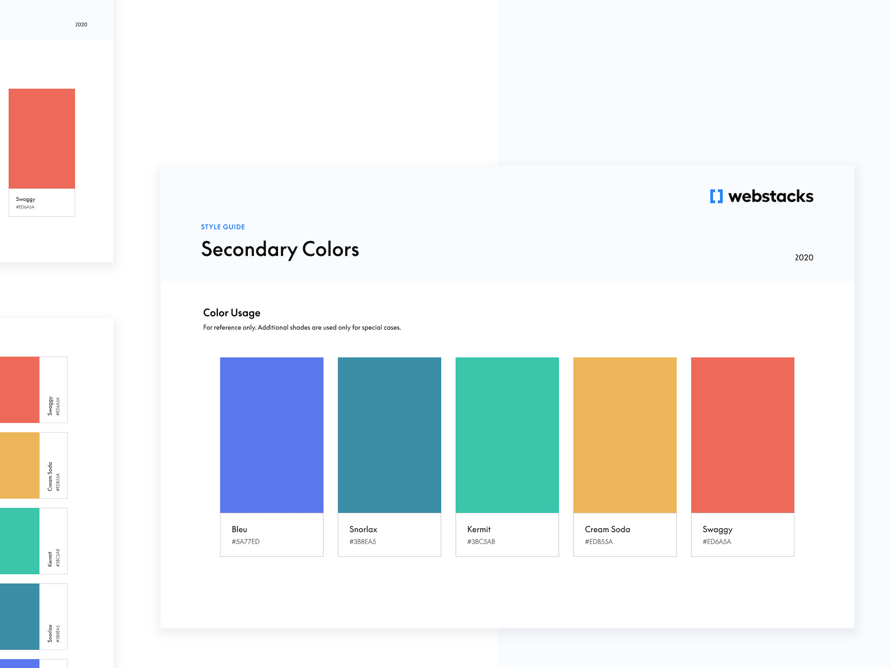The width and height of the screenshot is (891, 668).
Task: Click hex code #5A77ED under Bleu
Action: (245, 541)
